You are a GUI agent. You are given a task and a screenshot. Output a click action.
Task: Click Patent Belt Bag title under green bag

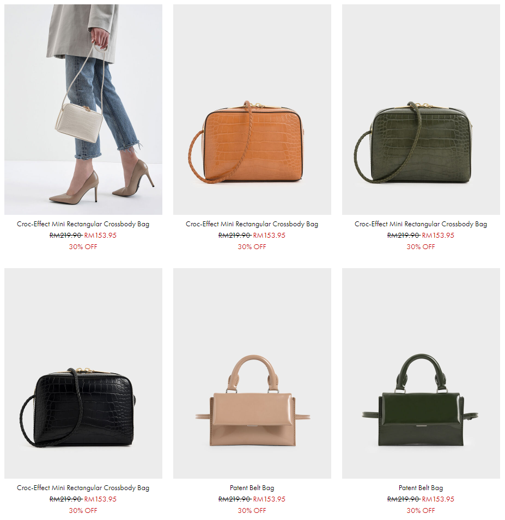[421, 488]
